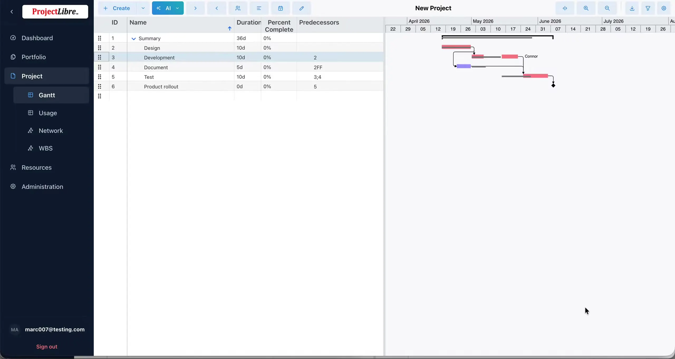Click the Predecessors cell showing 2FF
675x359 pixels.
coord(340,67)
